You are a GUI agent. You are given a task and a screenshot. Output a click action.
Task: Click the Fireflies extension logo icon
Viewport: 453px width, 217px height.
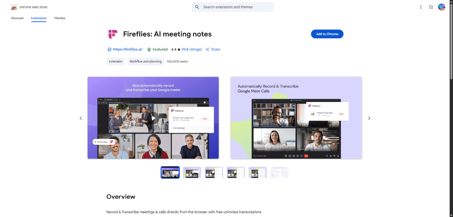click(113, 34)
